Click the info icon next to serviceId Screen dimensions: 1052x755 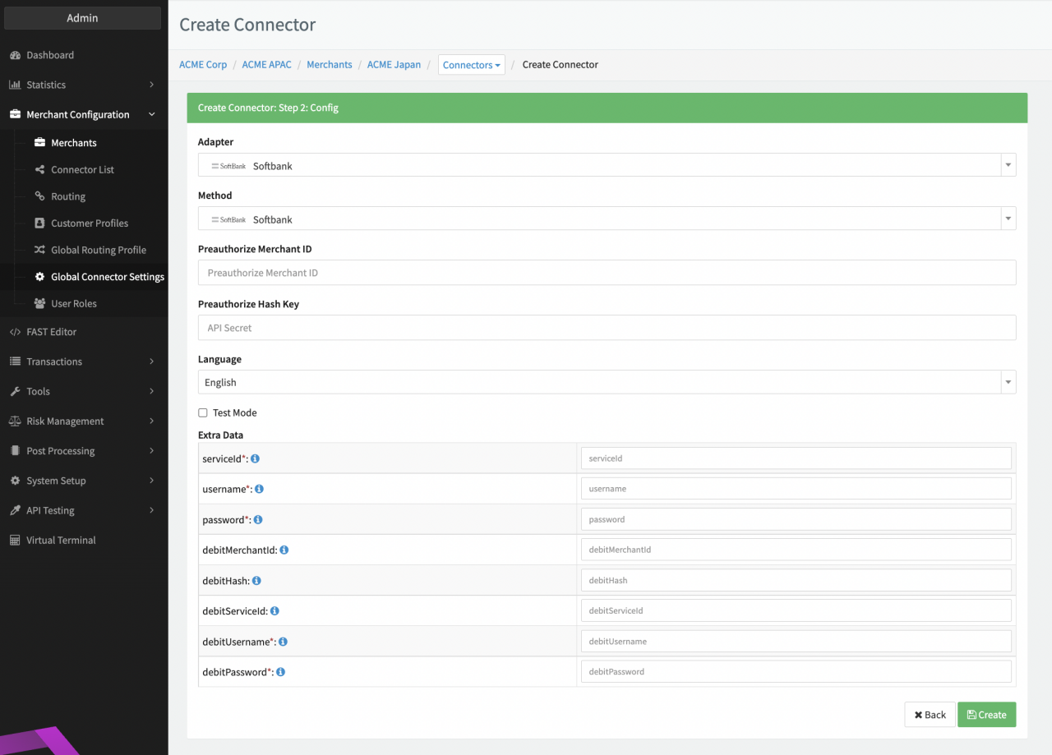255,458
